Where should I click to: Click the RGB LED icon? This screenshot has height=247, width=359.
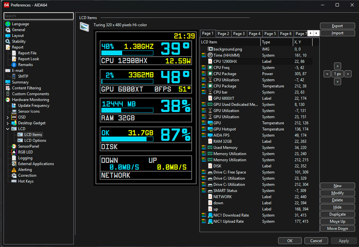[x=14, y=152]
